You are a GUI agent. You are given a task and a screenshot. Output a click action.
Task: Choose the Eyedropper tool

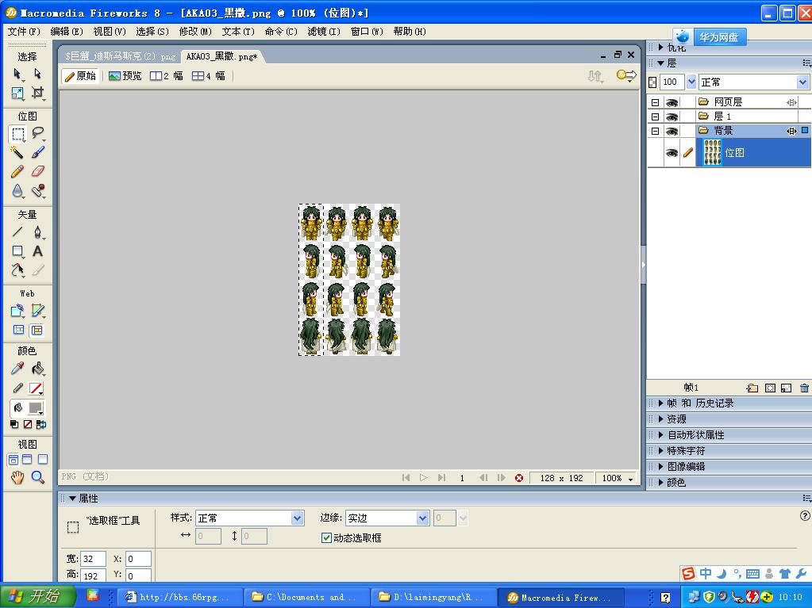[x=17, y=368]
